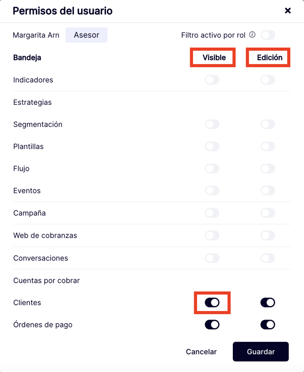Viewport: 304px width, 372px height.
Task: Turn off Visible for Órdenes de pago
Action: point(212,325)
